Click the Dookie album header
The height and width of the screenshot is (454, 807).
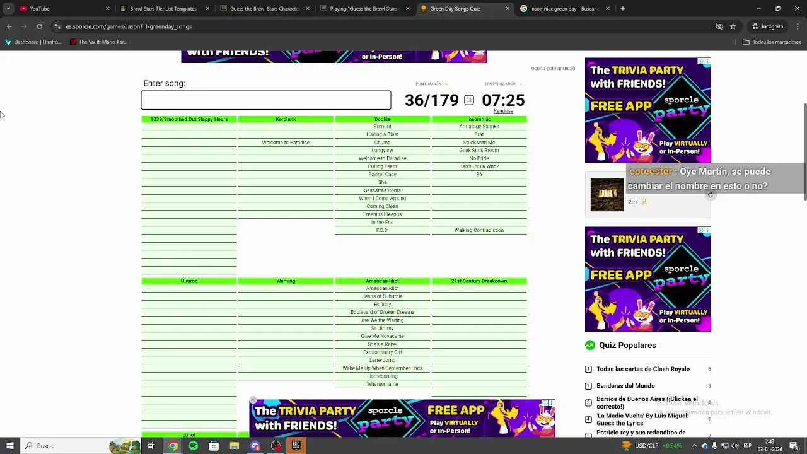[382, 119]
